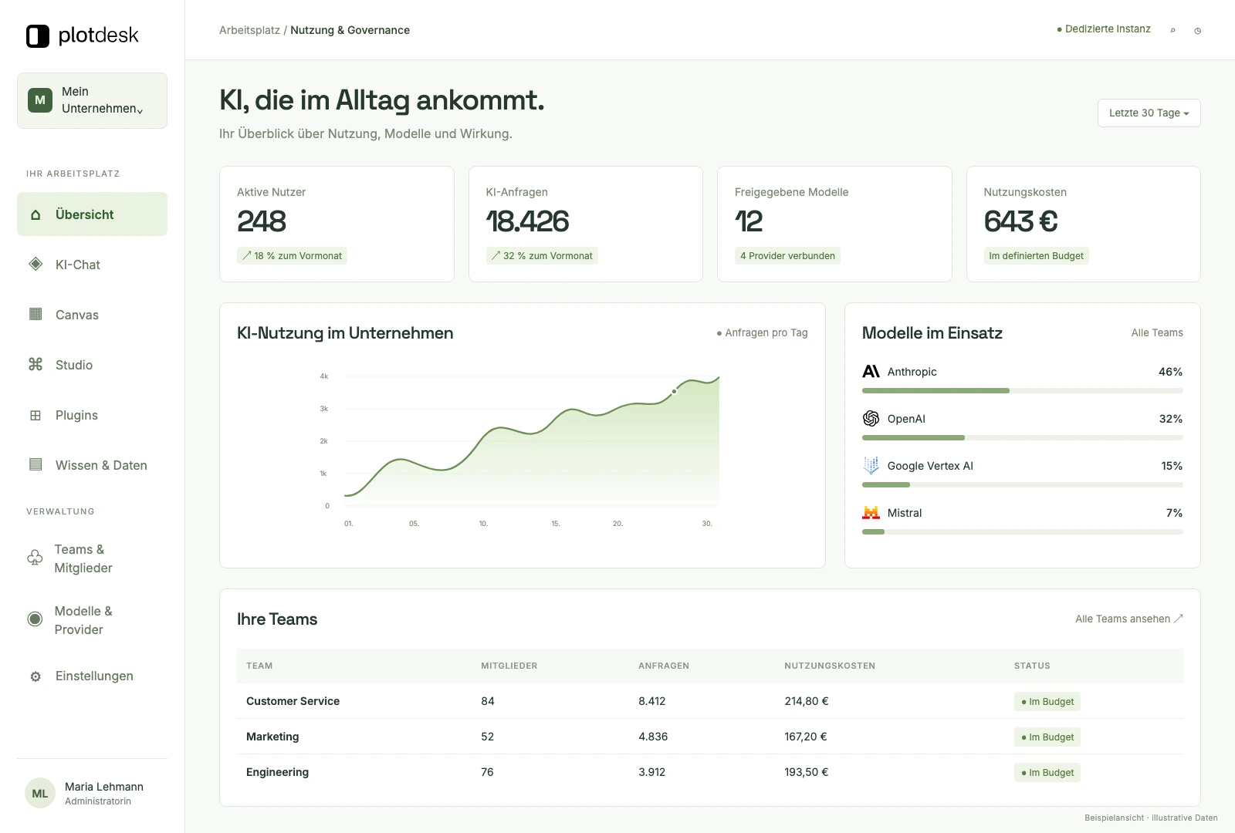The width and height of the screenshot is (1235, 833).
Task: Click the Arbeitsplatz breadcrumb link
Action: point(249,30)
